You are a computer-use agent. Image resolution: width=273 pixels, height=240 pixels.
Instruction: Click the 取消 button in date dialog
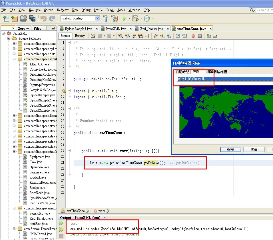point(254,149)
